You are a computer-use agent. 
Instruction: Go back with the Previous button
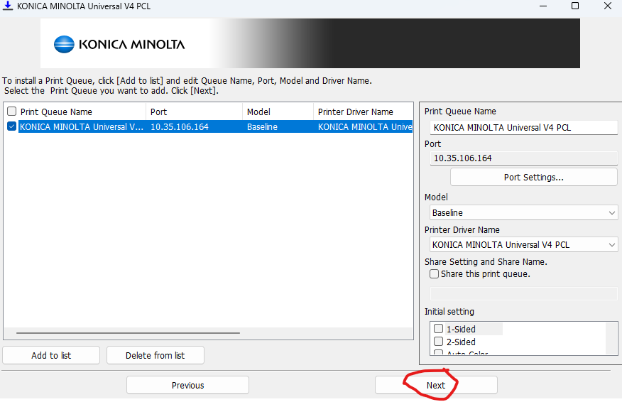click(x=187, y=385)
